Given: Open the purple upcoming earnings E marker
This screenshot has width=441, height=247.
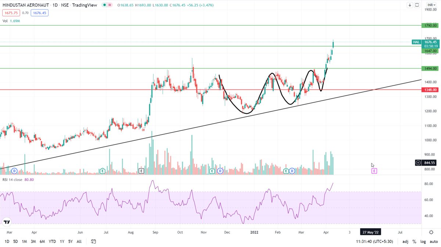Looking at the screenshot, I should point(374,171).
